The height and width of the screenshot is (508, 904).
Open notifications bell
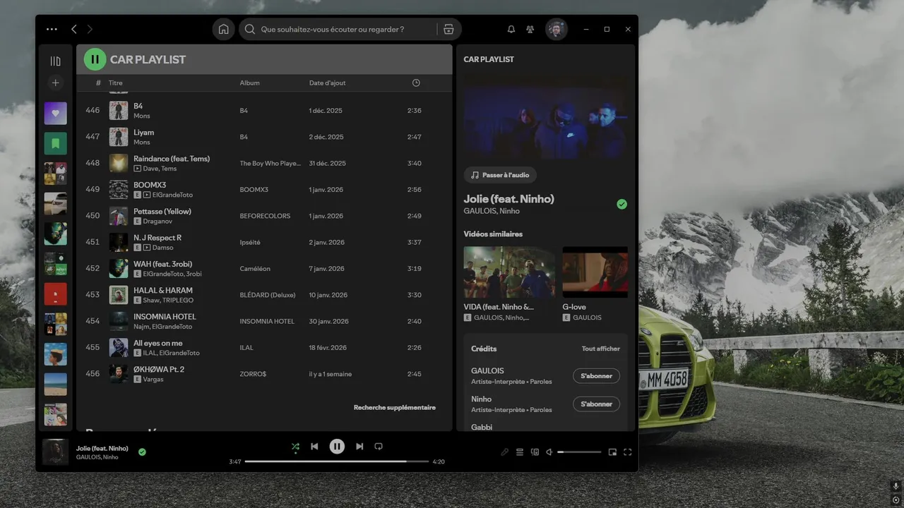click(x=511, y=29)
